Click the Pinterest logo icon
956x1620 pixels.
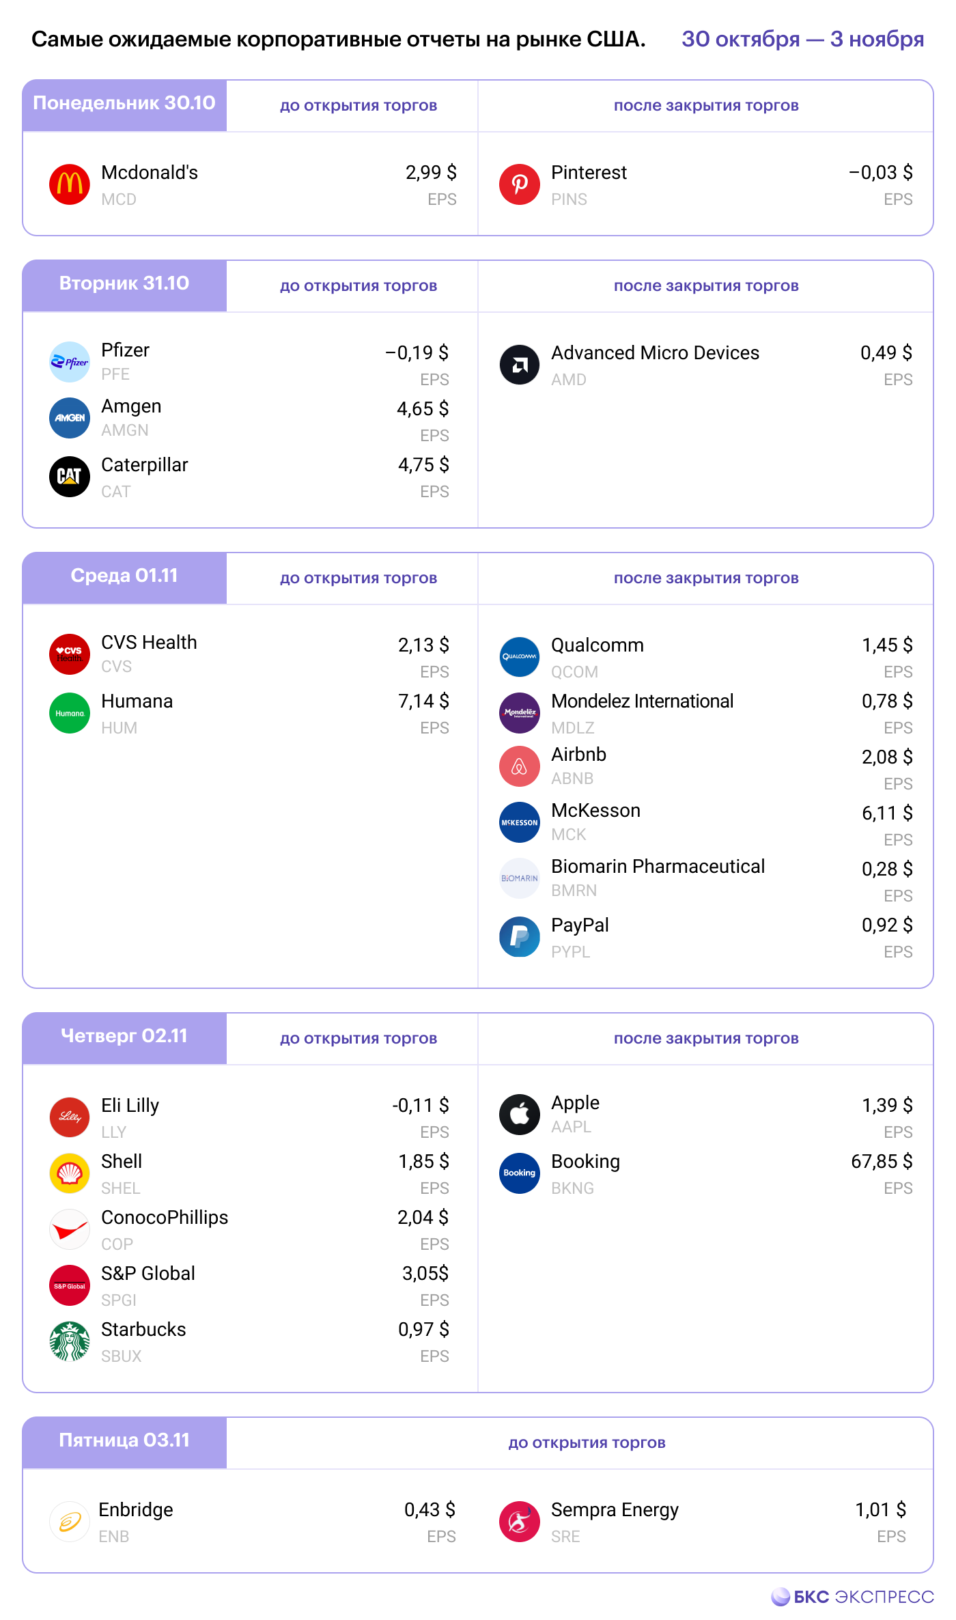pos(520,184)
